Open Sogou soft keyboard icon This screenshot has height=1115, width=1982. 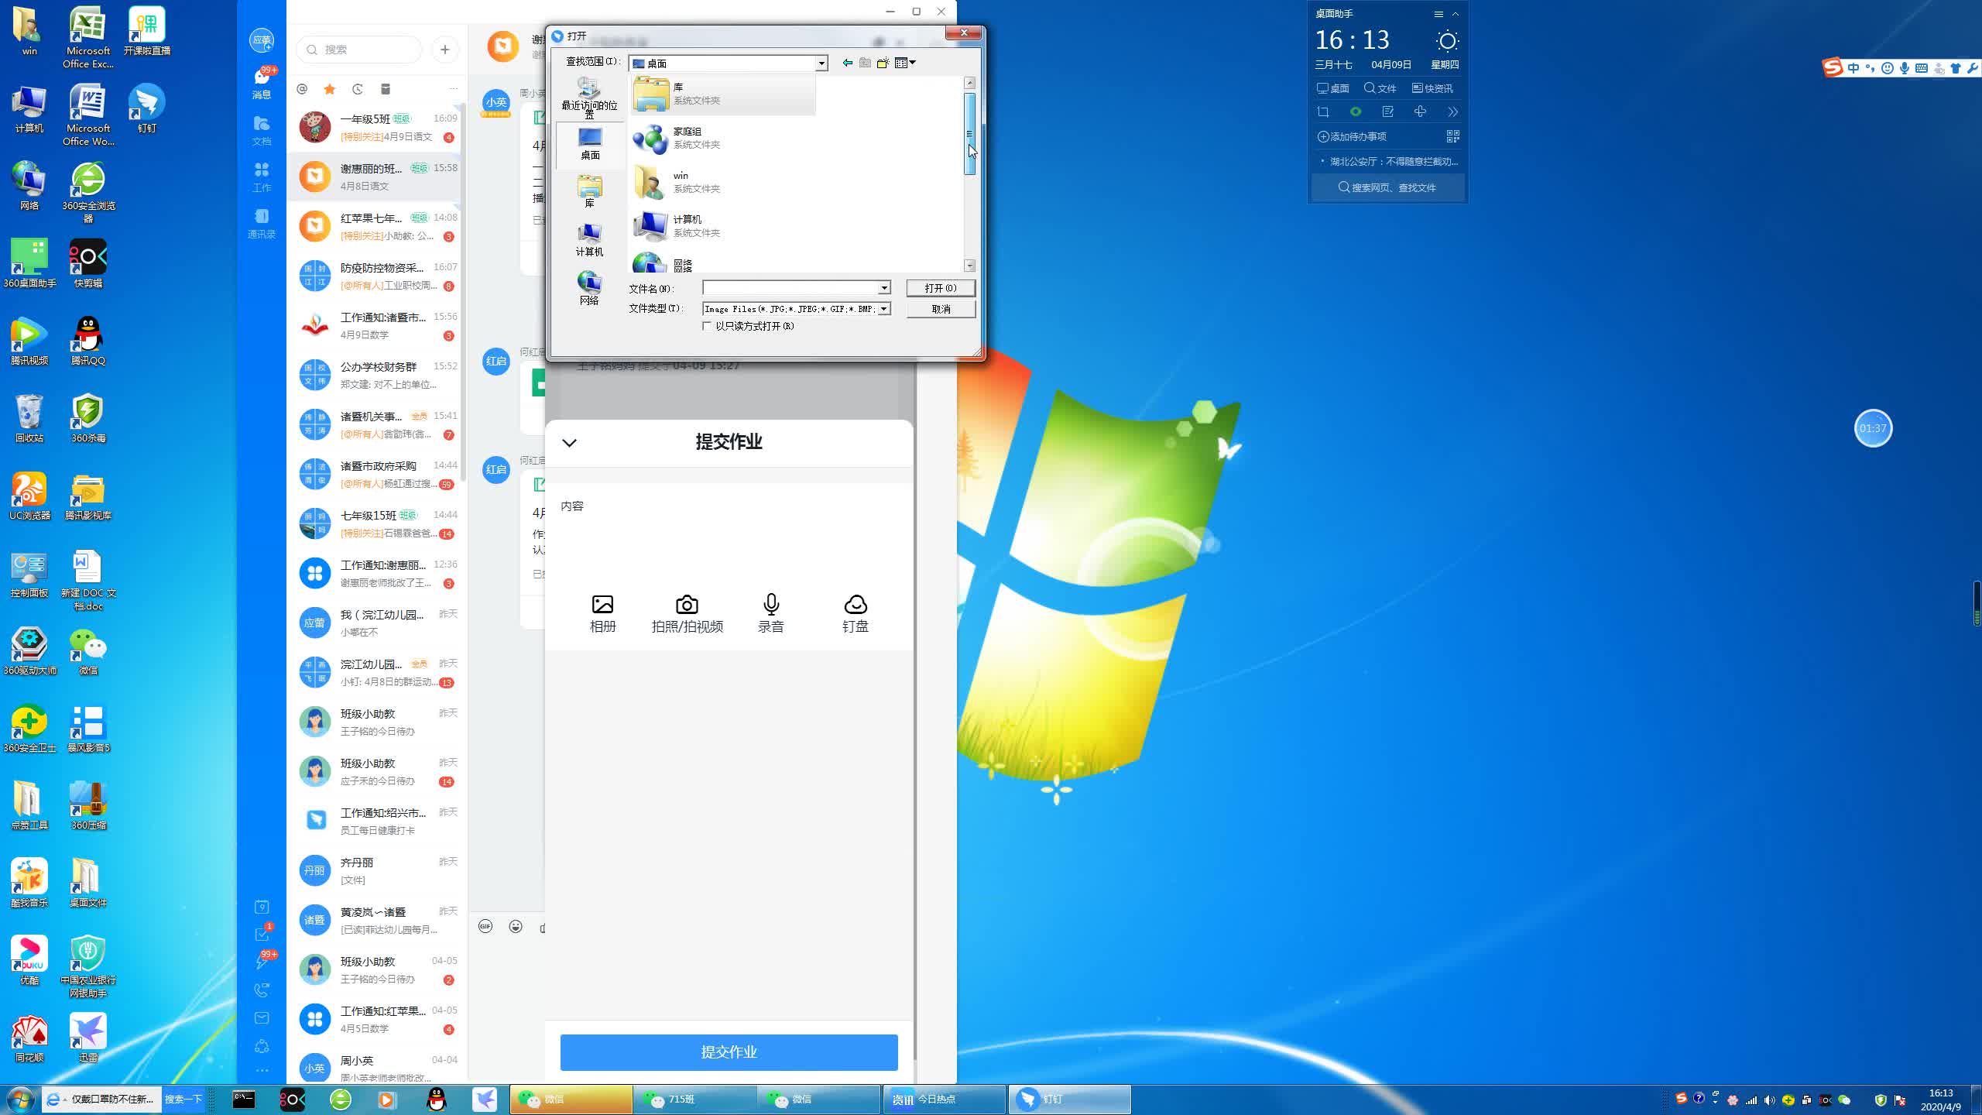click(x=1922, y=68)
